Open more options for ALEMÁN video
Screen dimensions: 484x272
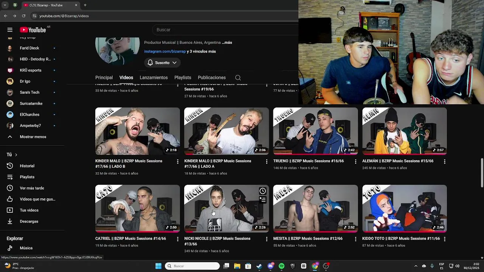click(x=445, y=162)
